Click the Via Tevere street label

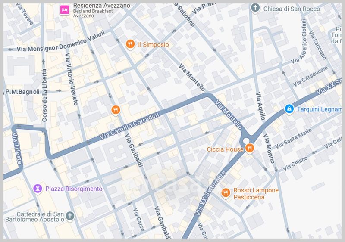point(25,14)
